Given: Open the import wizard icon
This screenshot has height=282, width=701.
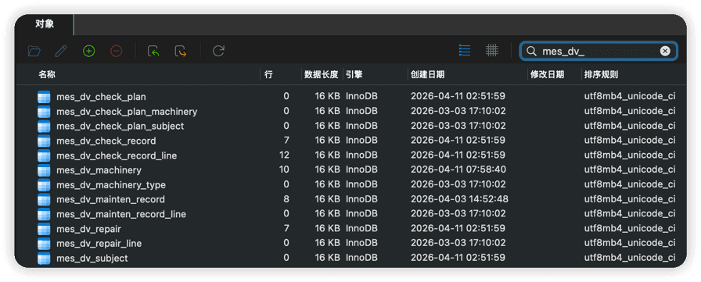Looking at the screenshot, I should (153, 52).
